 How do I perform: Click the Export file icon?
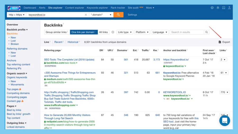(x=220, y=42)
